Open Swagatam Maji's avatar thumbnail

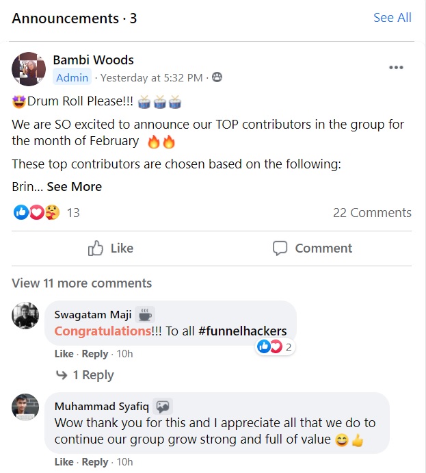pos(26,316)
